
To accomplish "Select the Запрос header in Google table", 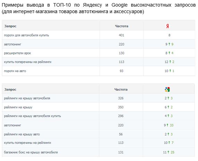I will (x=10, y=89).
